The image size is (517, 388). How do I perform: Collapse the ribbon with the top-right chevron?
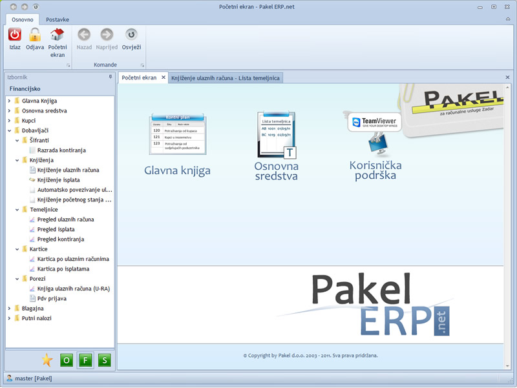click(508, 19)
